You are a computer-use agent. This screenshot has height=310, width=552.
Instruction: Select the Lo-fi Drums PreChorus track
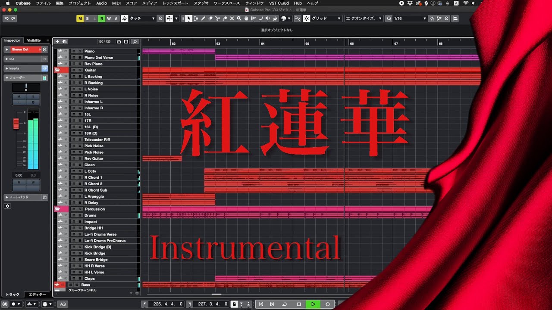(105, 241)
